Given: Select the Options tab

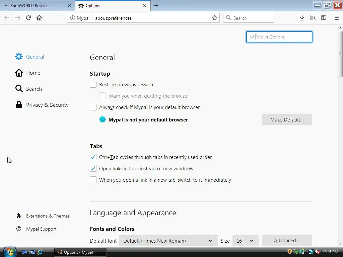Looking at the screenshot, I should (113, 6).
